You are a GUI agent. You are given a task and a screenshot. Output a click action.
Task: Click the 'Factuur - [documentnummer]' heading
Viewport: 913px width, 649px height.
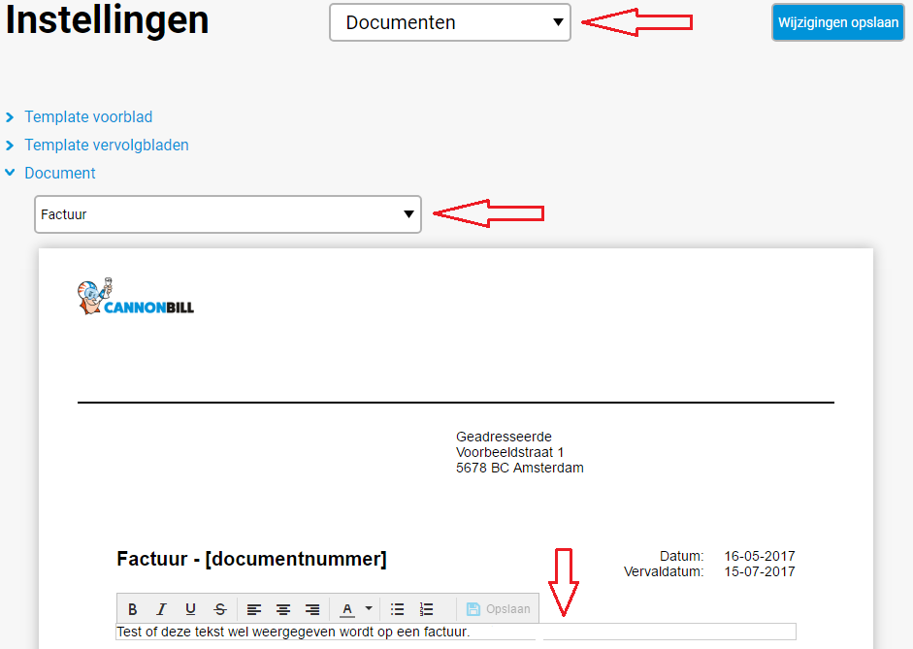251,559
